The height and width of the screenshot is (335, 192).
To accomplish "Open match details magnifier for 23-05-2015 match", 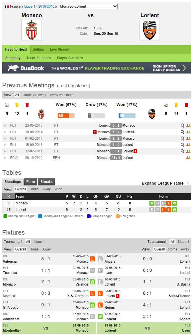I will (182, 126).
